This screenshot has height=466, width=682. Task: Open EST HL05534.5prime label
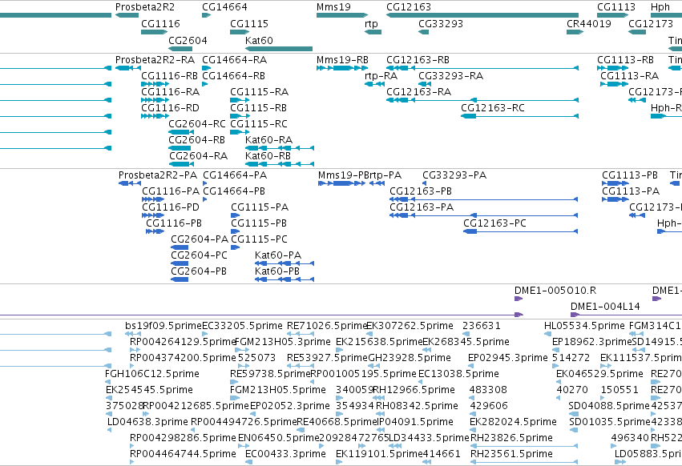(x=584, y=326)
